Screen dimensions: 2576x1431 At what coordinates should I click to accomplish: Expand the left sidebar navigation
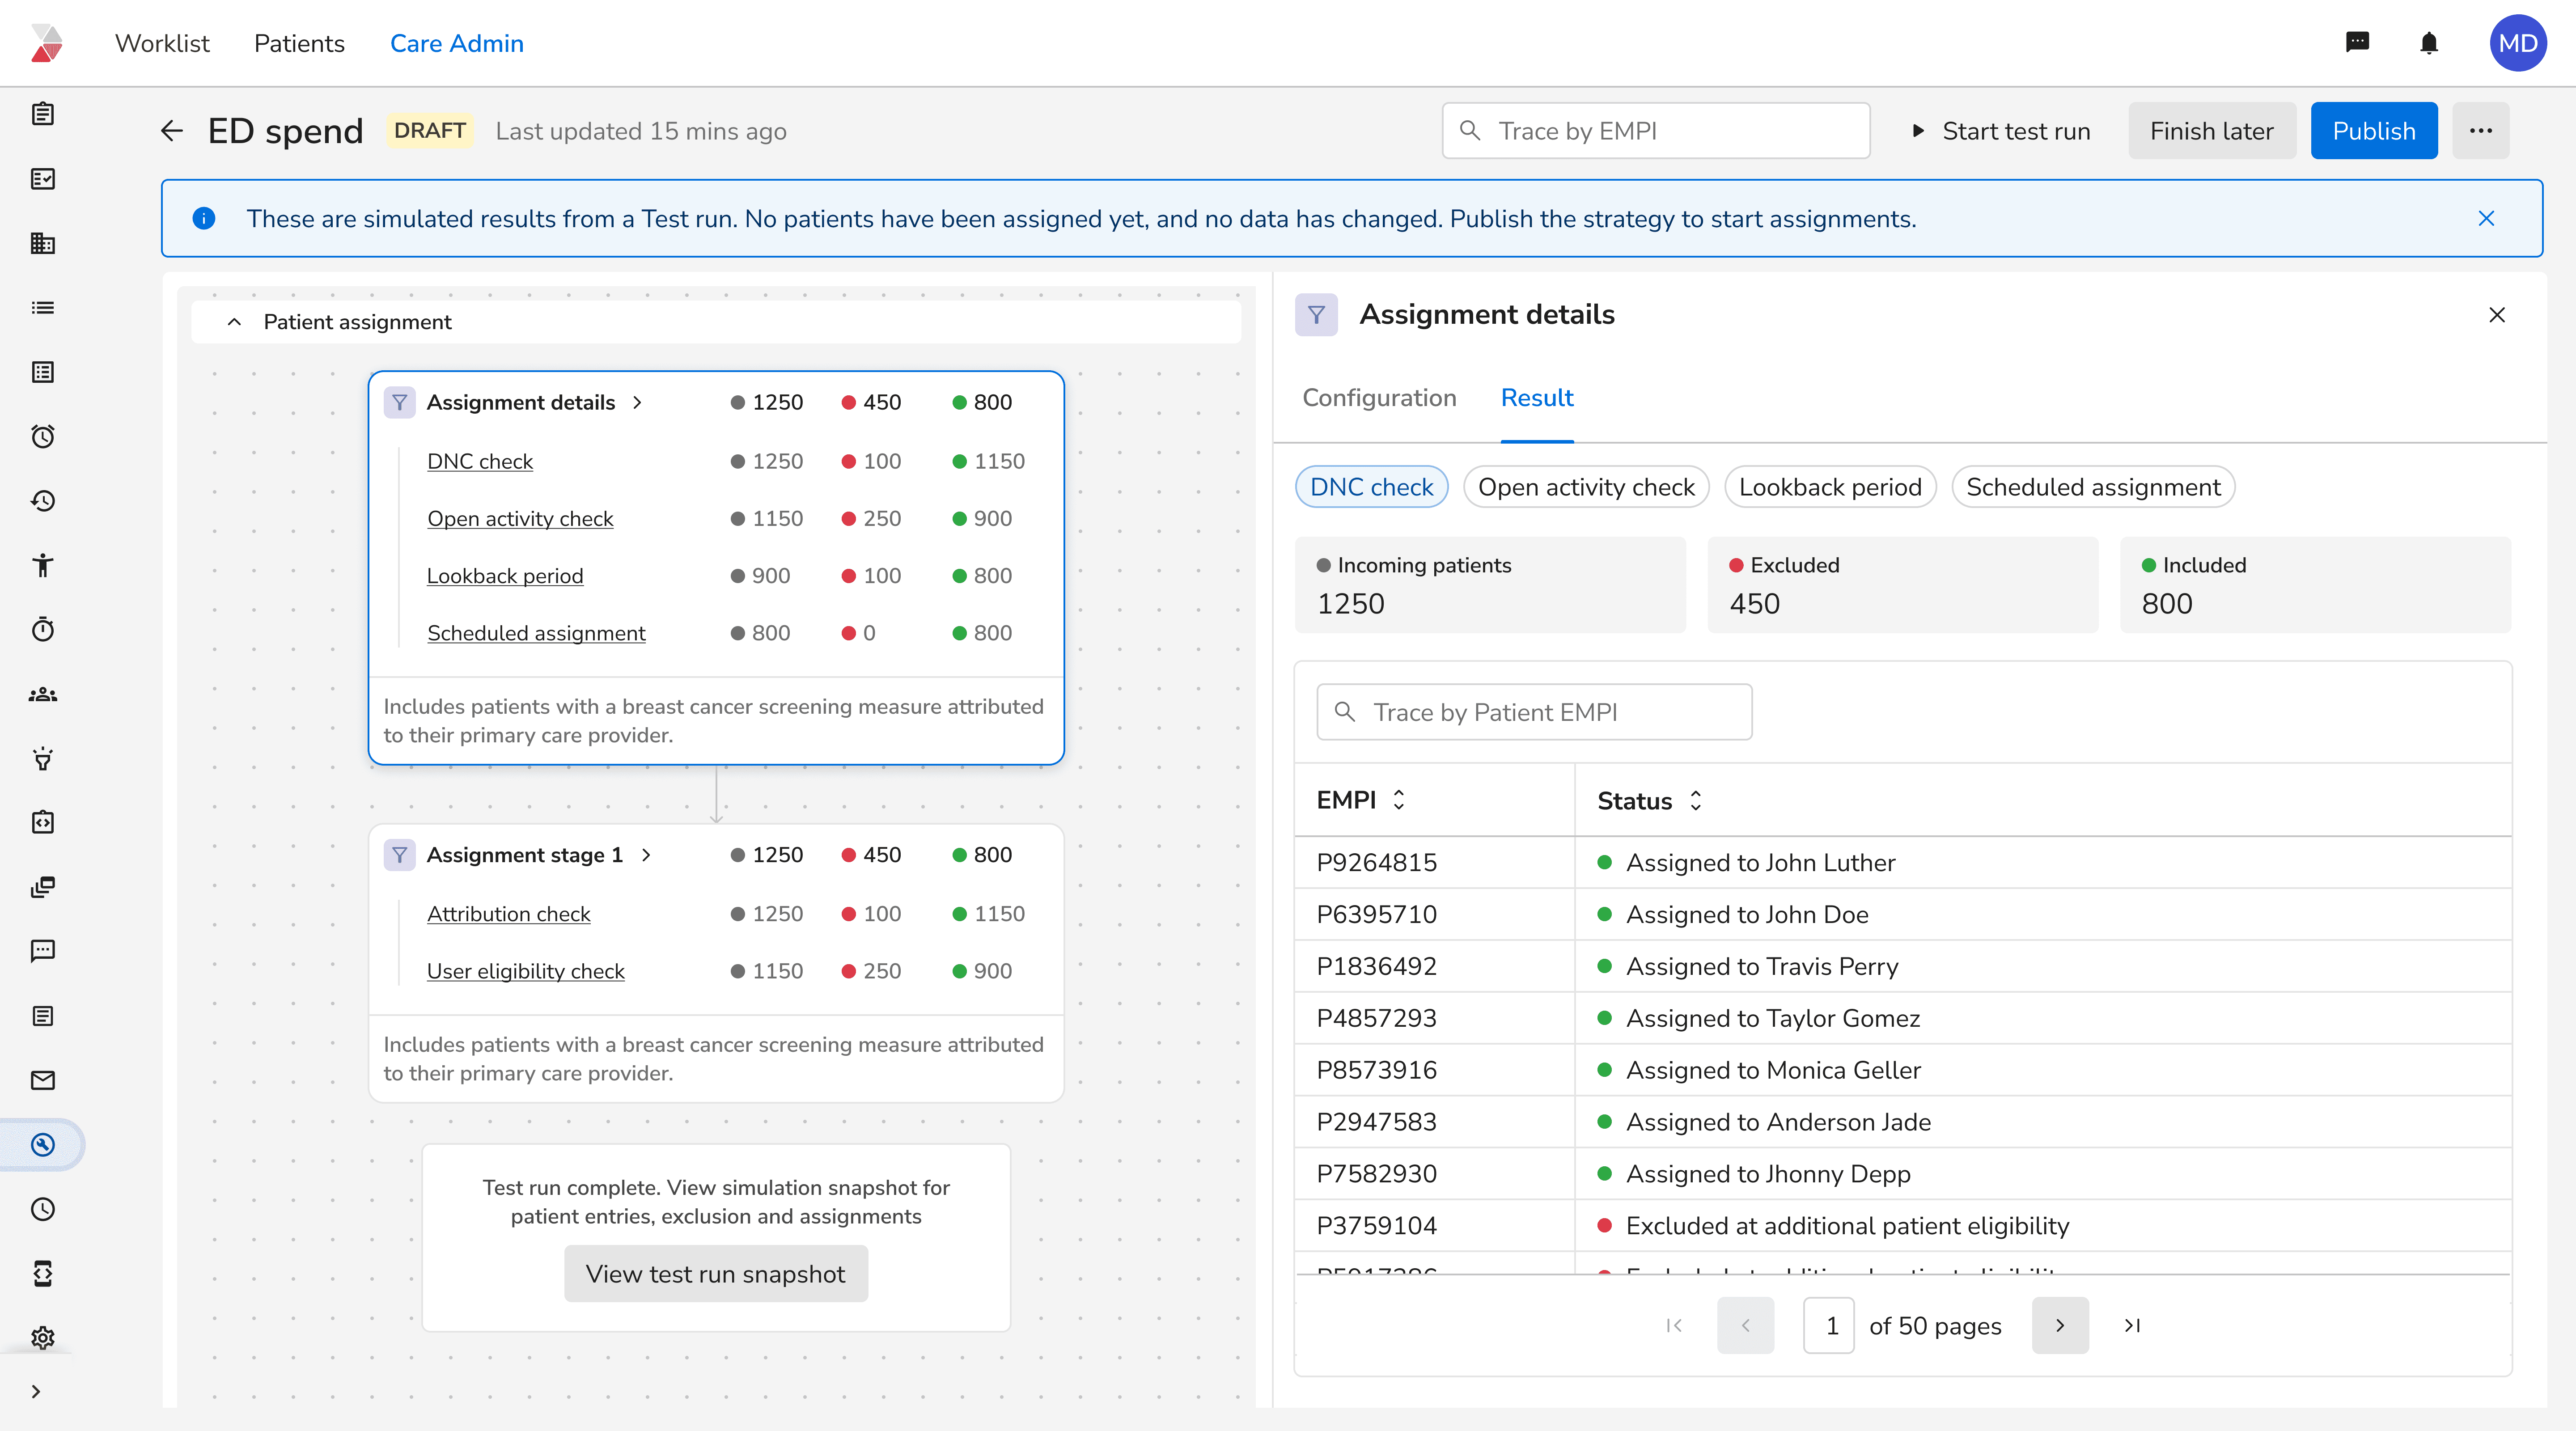point(36,1391)
